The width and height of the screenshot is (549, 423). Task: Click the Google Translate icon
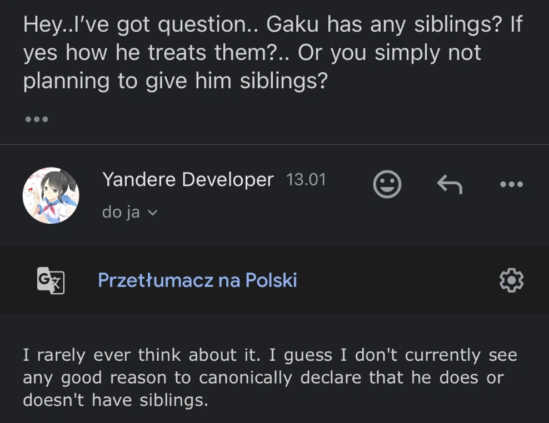point(51,280)
